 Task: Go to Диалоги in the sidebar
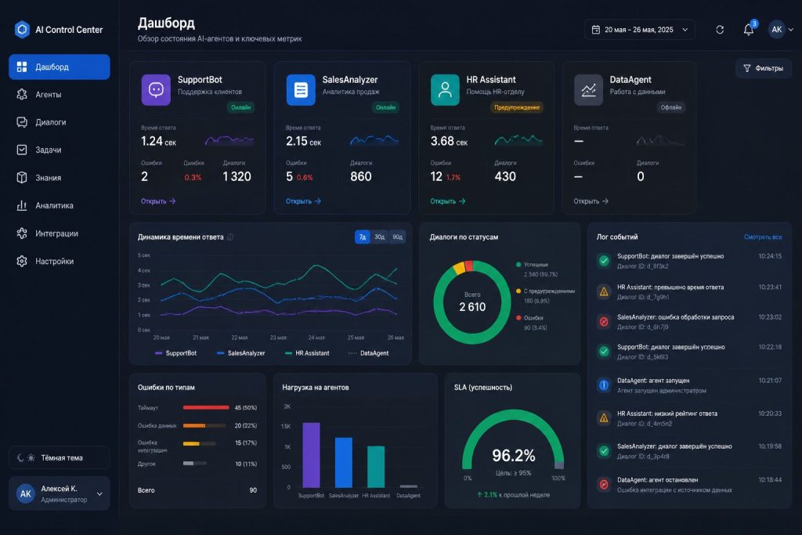click(x=60, y=122)
